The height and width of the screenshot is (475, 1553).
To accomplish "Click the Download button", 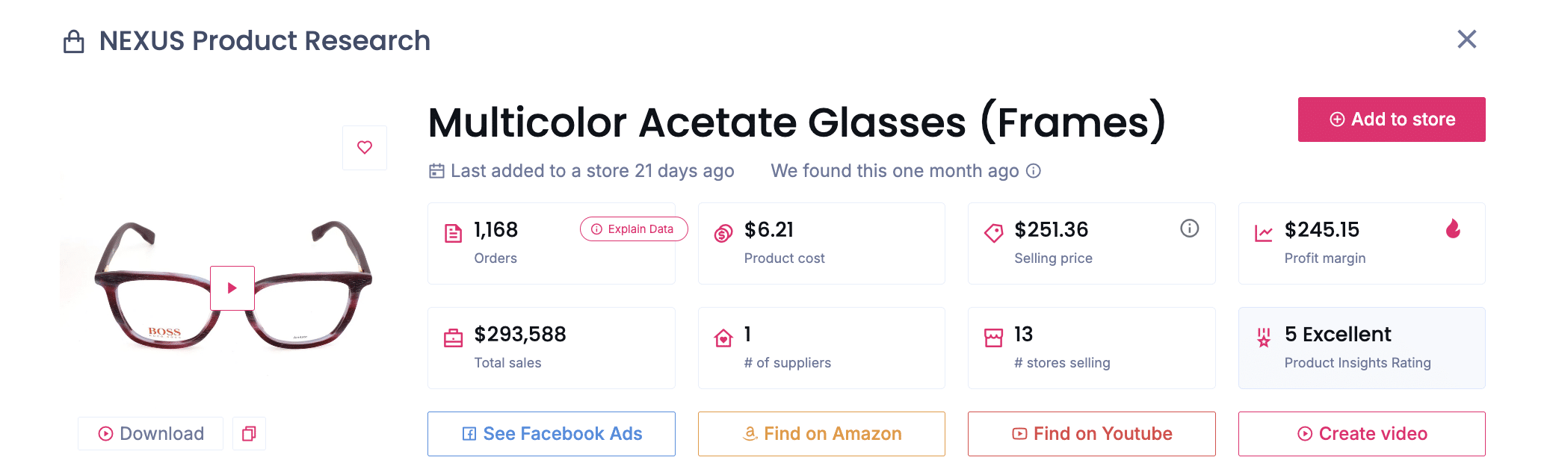I will 151,434.
